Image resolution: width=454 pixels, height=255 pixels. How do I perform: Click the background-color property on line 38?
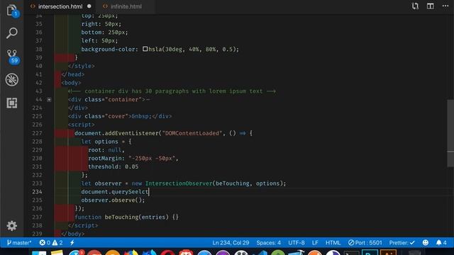[108, 49]
